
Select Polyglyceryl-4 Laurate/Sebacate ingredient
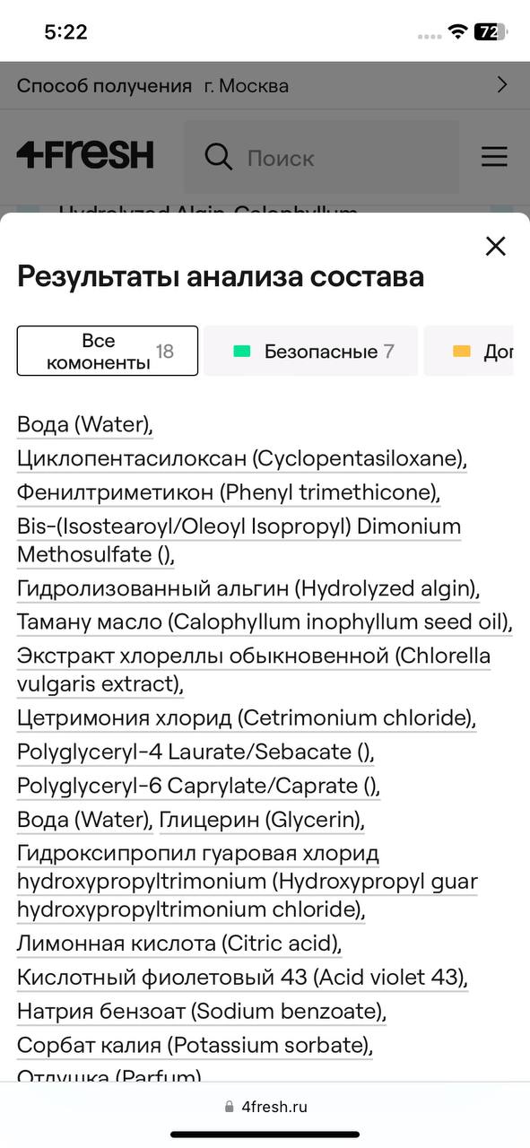click(x=196, y=752)
